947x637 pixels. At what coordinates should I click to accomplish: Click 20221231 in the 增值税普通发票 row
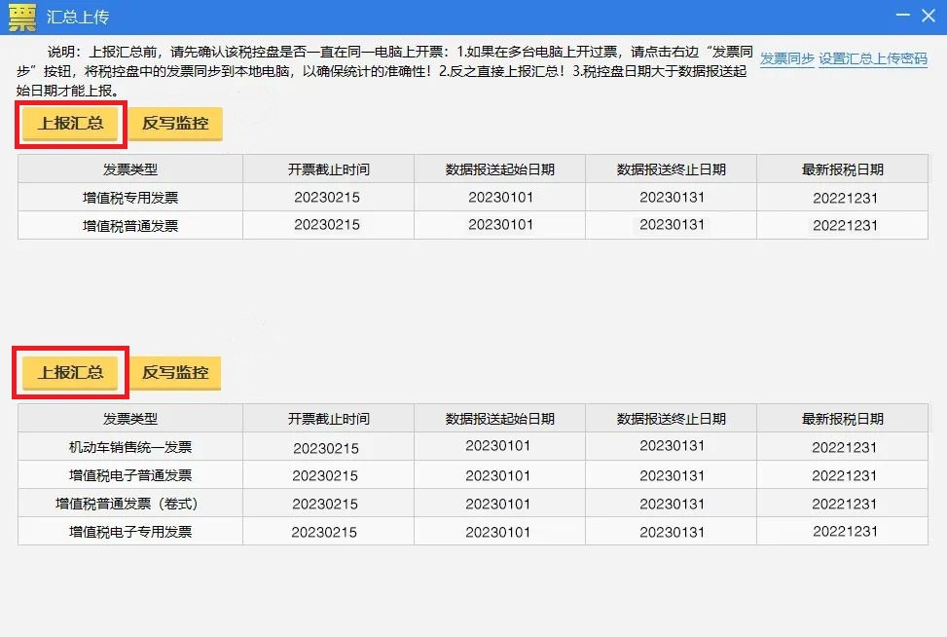point(845,225)
